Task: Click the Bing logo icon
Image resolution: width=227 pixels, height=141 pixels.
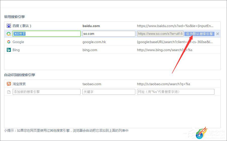Action: [9, 50]
